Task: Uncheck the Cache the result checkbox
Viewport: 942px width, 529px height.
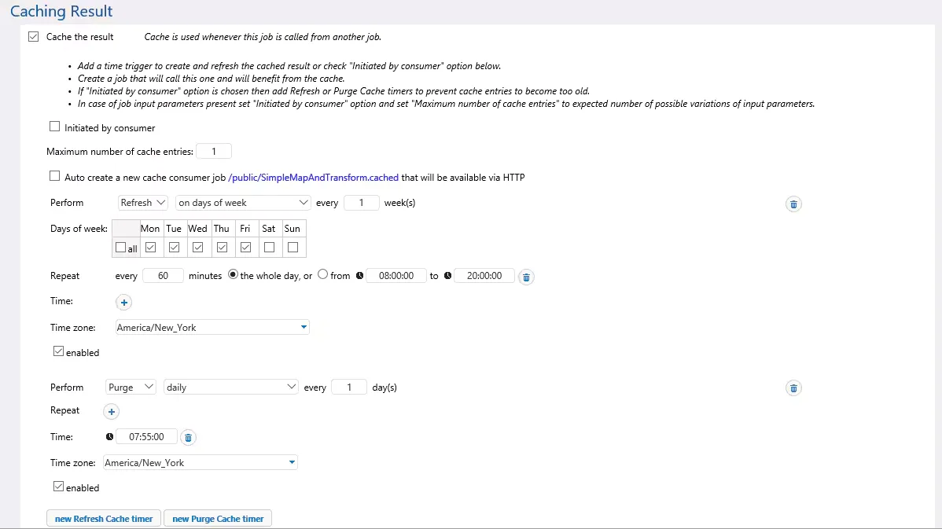Action: coord(33,37)
